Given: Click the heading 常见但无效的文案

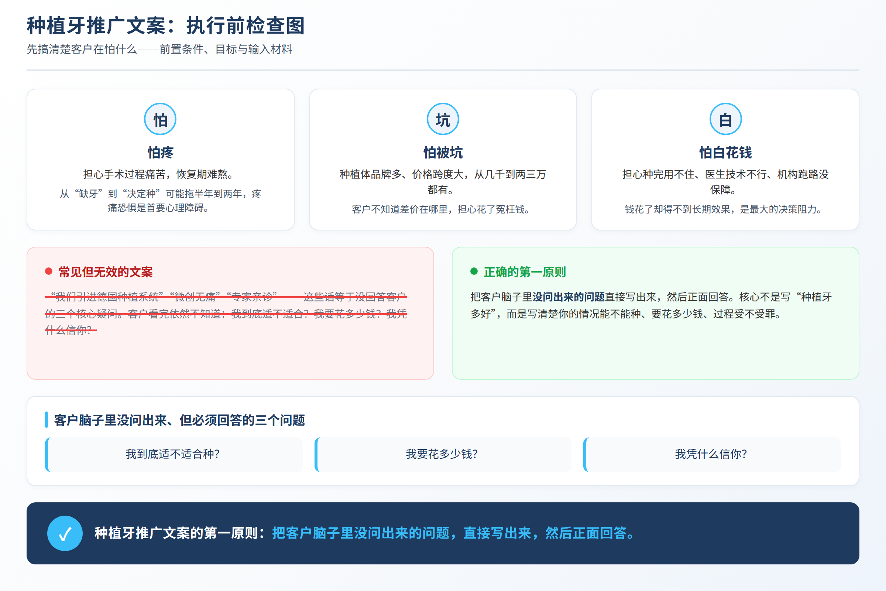Looking at the screenshot, I should pyautogui.click(x=106, y=272).
